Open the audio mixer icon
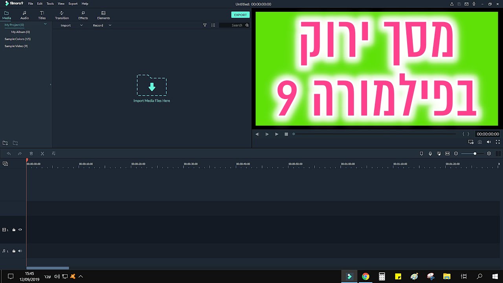Viewport: 503px width, 283px height. [439, 154]
